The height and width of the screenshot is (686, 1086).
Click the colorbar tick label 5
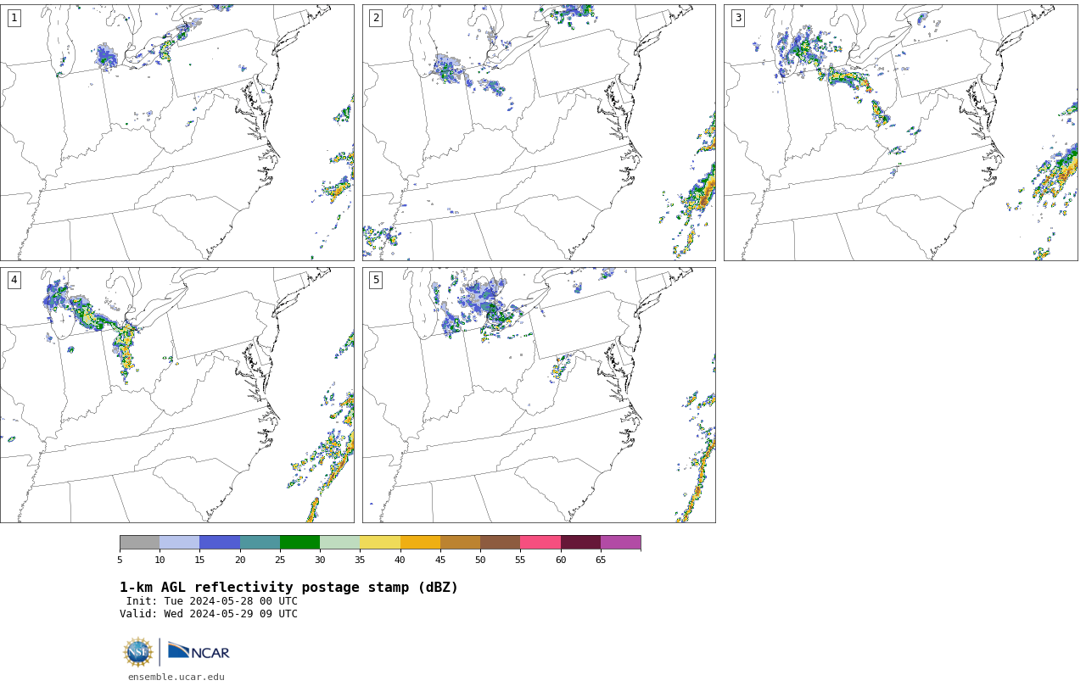[120, 560]
